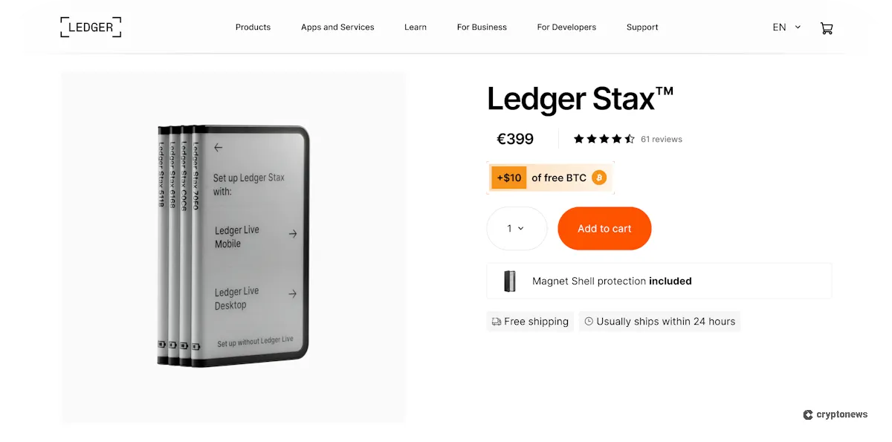Click the cryptonews logo
The width and height of the screenshot is (892, 442).
pos(835,415)
